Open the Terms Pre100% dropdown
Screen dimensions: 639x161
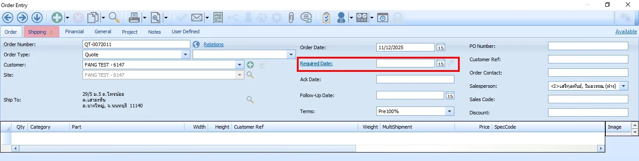[x=450, y=111]
